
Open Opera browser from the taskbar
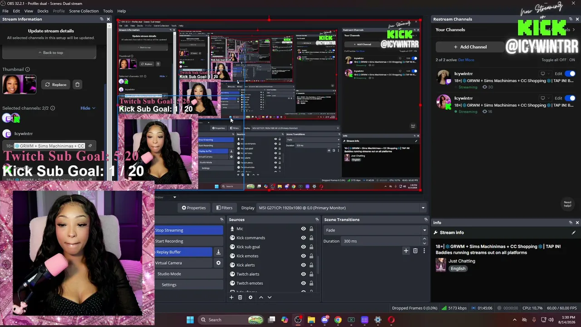(391, 320)
